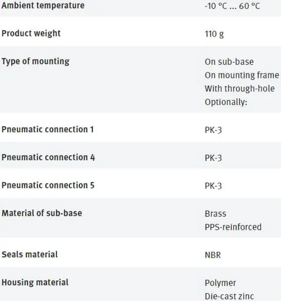This screenshot has width=281, height=301.
Task: Select the Pneumatic connection 4 label
Action: [48, 157]
